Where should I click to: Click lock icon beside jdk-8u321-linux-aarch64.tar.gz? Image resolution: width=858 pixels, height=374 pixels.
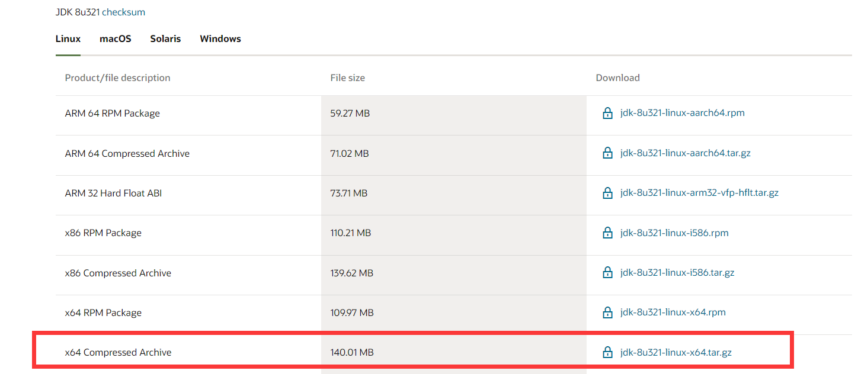(x=607, y=153)
